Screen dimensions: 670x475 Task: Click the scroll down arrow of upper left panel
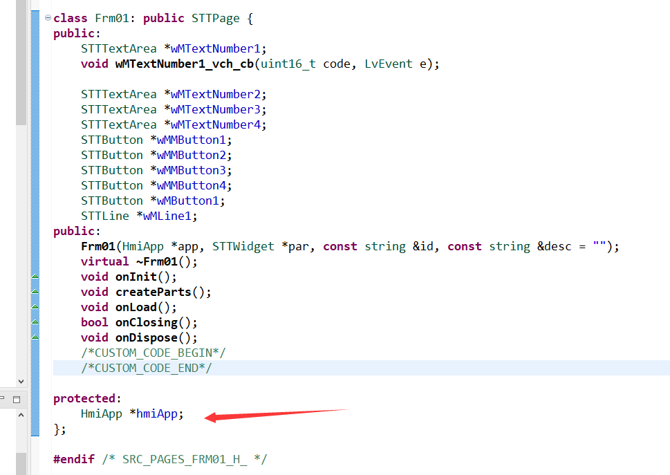(x=21, y=381)
